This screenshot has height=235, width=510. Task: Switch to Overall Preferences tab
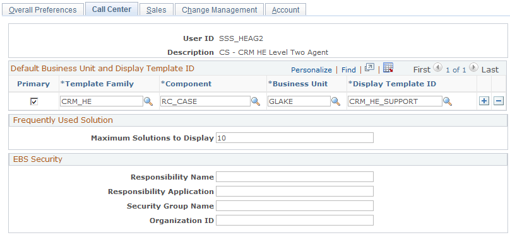43,9
